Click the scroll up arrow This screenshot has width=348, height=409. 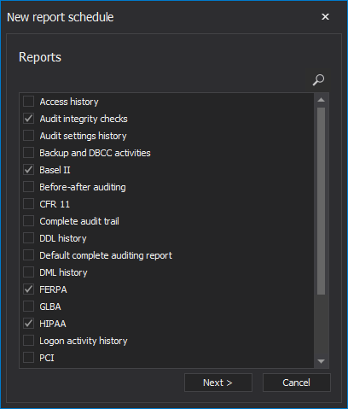point(321,100)
